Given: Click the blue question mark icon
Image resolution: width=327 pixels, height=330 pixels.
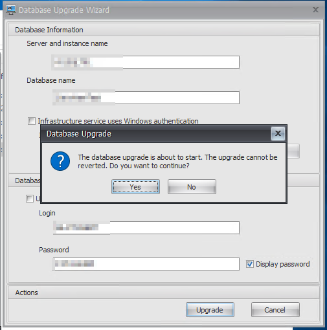Looking at the screenshot, I should click(60, 161).
